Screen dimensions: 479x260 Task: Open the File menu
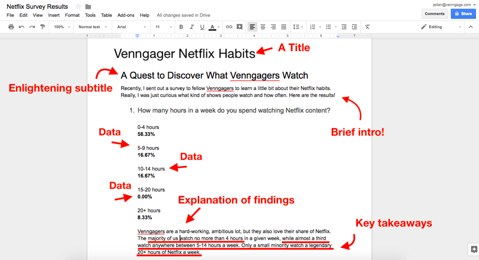[10, 15]
